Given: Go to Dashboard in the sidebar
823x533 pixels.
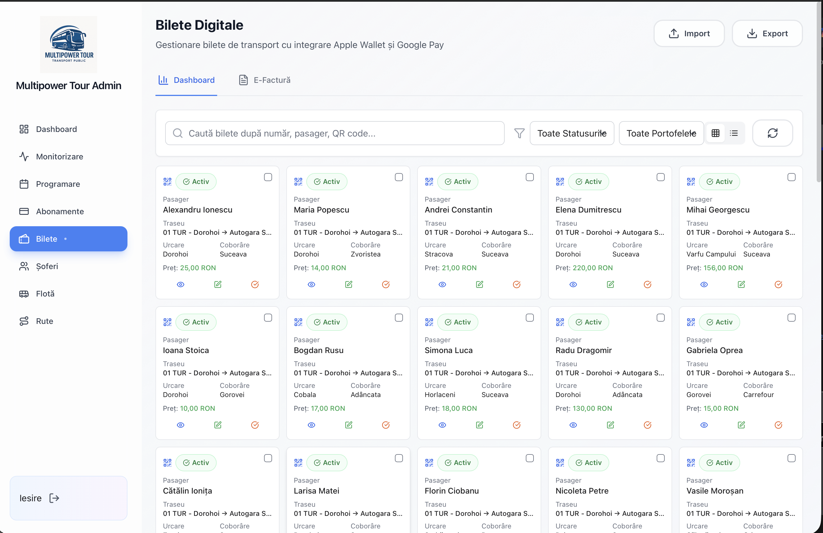Looking at the screenshot, I should (x=69, y=129).
